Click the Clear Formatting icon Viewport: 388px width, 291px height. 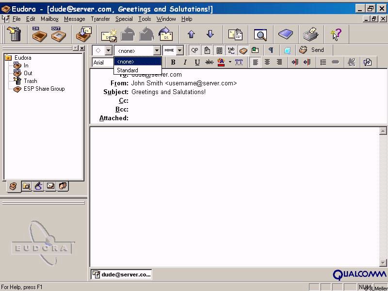click(x=351, y=63)
